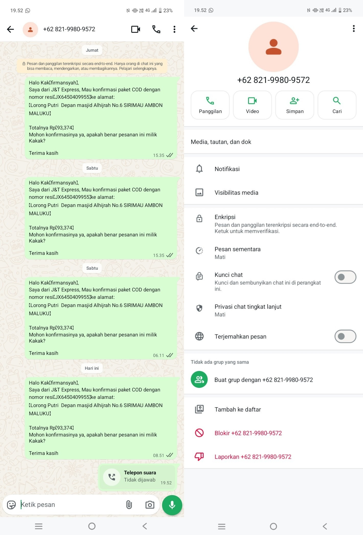Block the number with Blokir option

point(274,433)
